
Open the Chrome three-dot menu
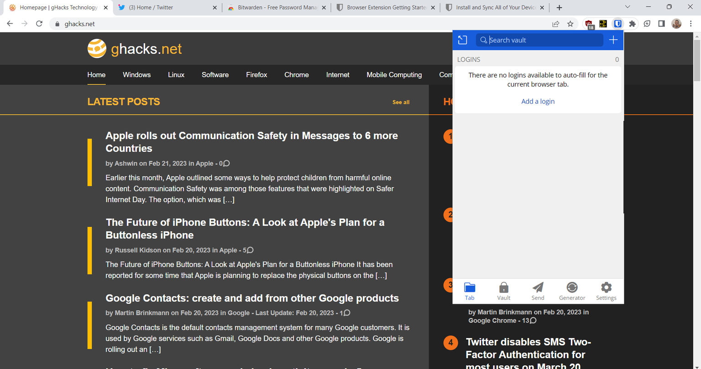coord(691,24)
